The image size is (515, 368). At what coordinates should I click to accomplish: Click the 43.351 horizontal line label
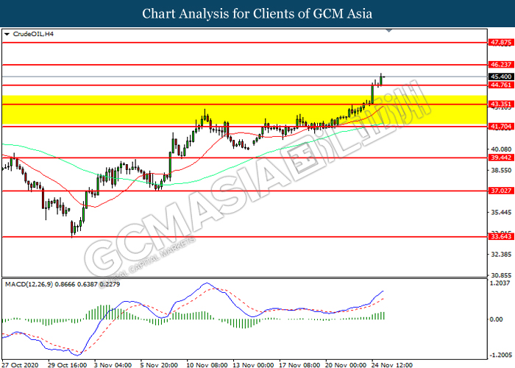coord(500,105)
